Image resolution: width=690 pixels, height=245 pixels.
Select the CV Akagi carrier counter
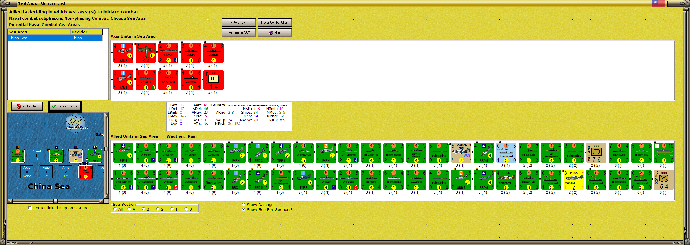click(168, 53)
